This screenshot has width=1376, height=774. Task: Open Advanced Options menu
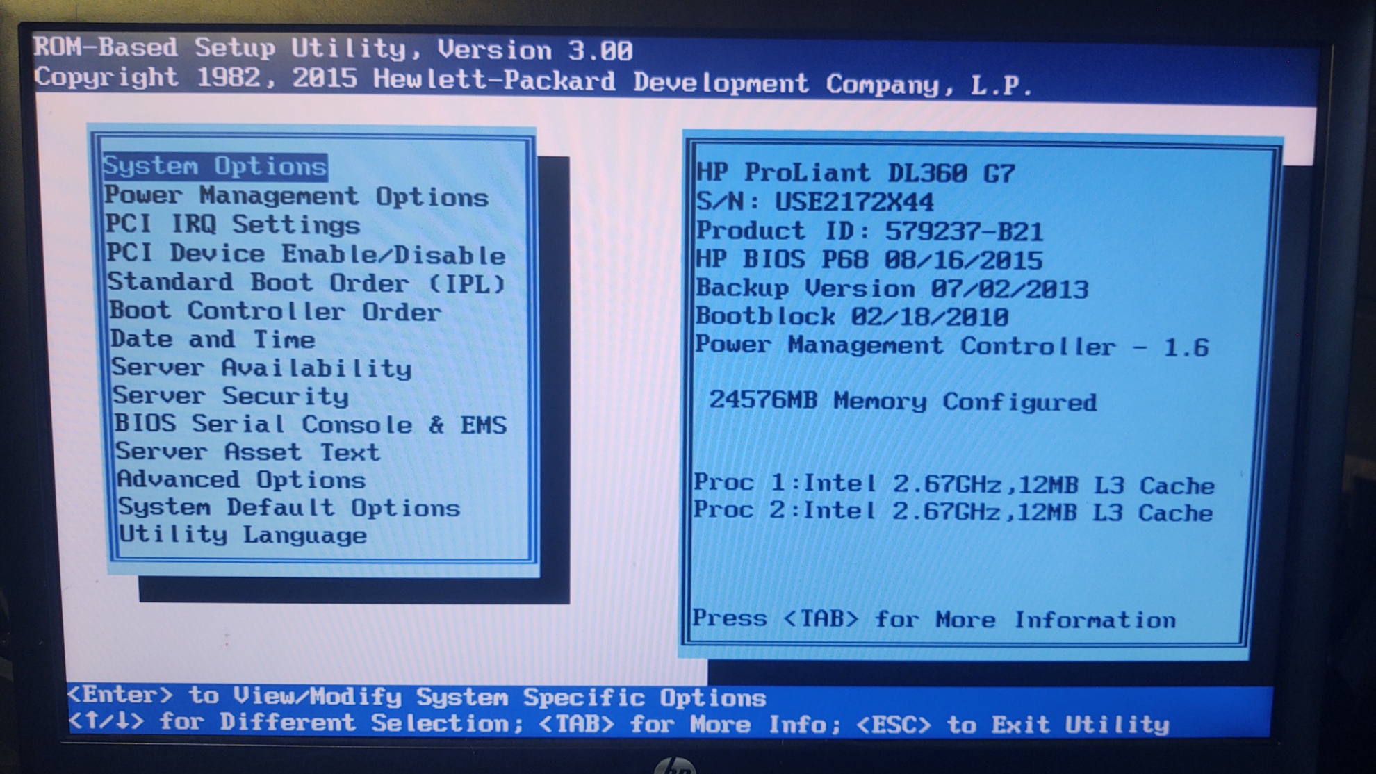click(x=241, y=480)
